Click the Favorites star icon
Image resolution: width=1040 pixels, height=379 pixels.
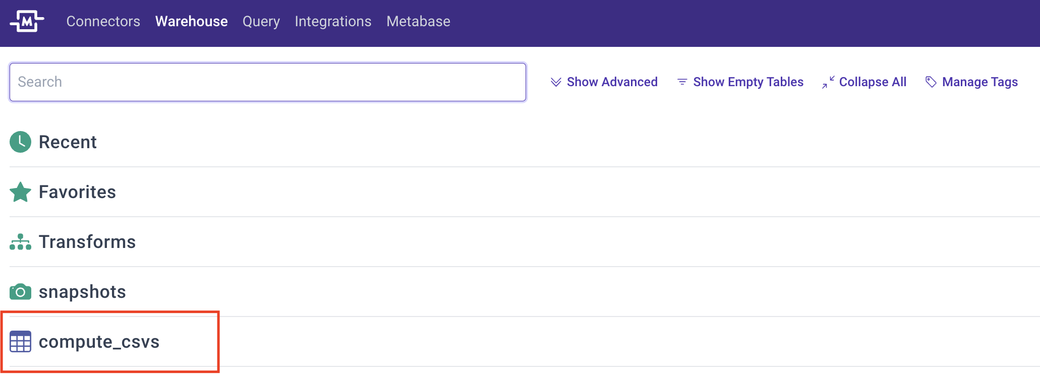tap(21, 192)
